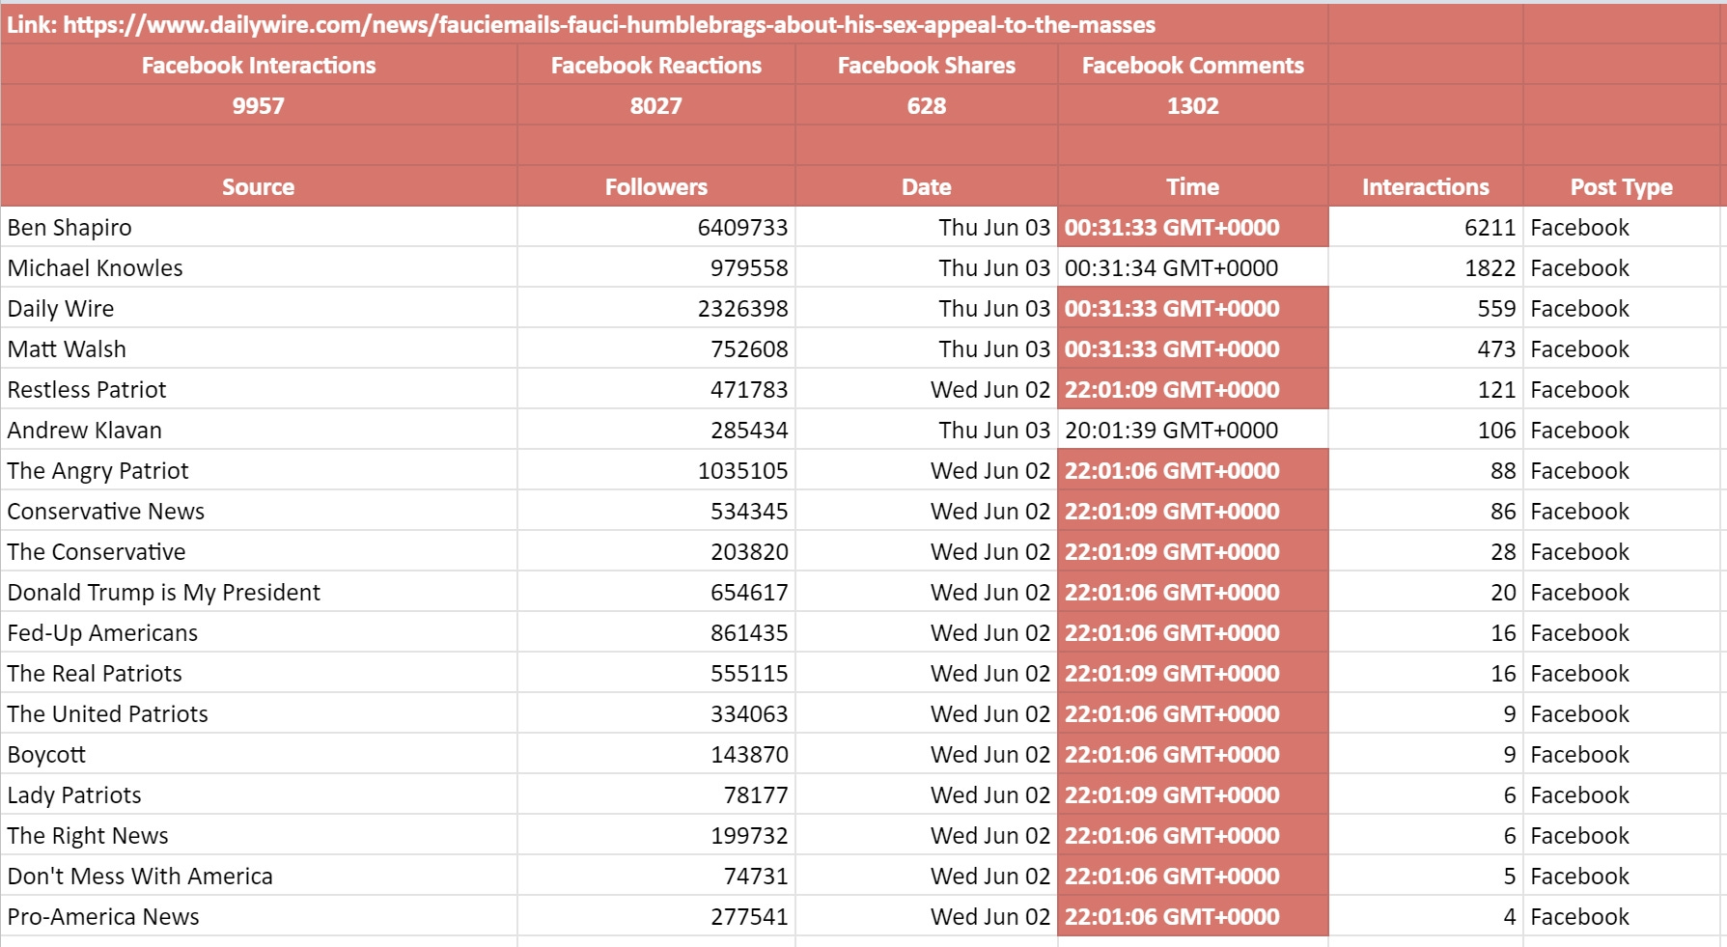Select the Followers column header
This screenshot has height=947, width=1727.
pyautogui.click(x=656, y=186)
